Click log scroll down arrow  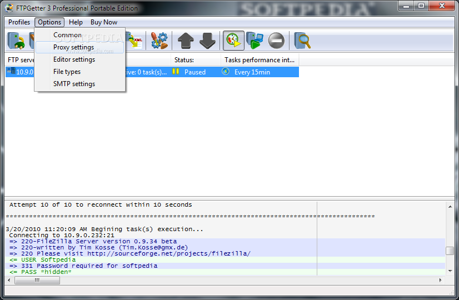click(x=450, y=271)
